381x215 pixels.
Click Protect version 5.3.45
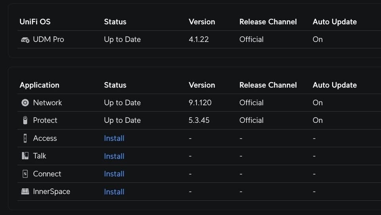(x=199, y=120)
